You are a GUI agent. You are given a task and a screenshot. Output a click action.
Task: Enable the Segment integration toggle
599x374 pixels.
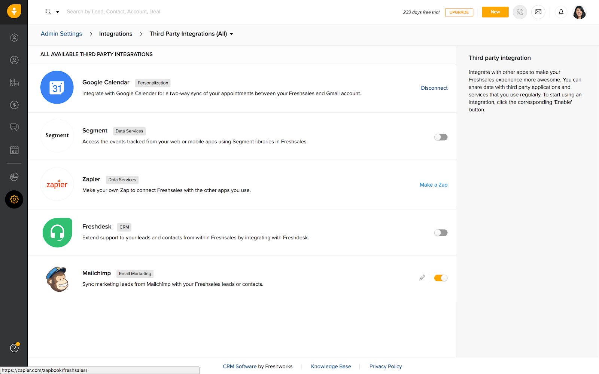441,137
